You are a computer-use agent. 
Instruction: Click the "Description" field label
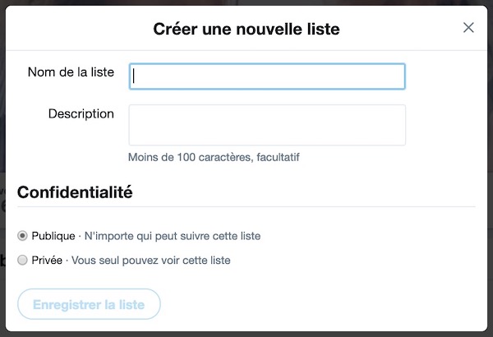click(x=81, y=113)
